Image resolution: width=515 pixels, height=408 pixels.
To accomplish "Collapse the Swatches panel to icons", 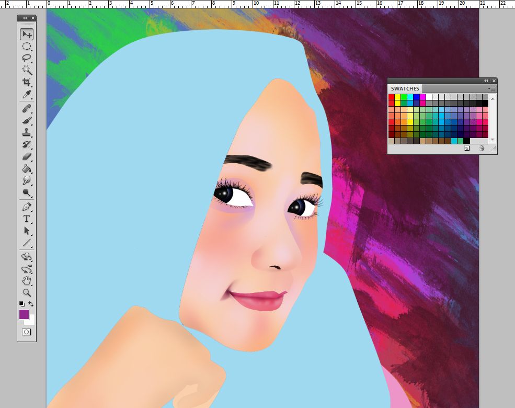I will (486, 81).
